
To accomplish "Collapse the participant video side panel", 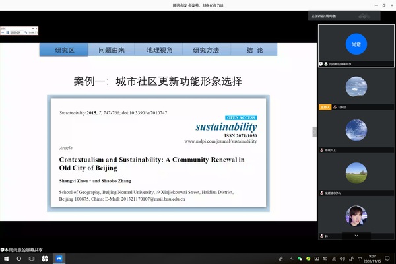I will (314, 132).
